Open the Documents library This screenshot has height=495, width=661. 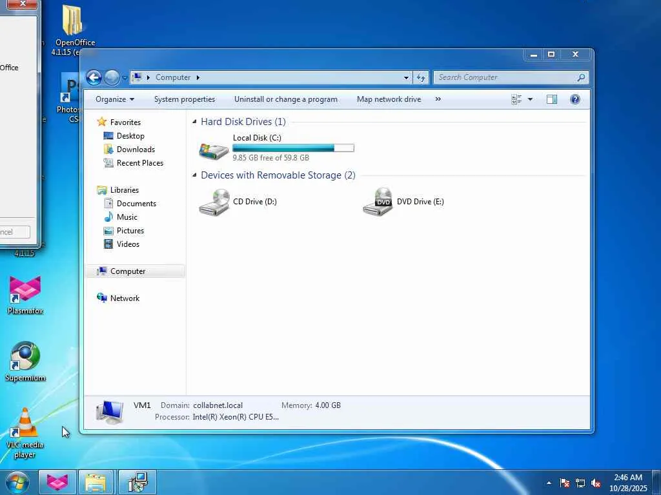pyautogui.click(x=136, y=203)
